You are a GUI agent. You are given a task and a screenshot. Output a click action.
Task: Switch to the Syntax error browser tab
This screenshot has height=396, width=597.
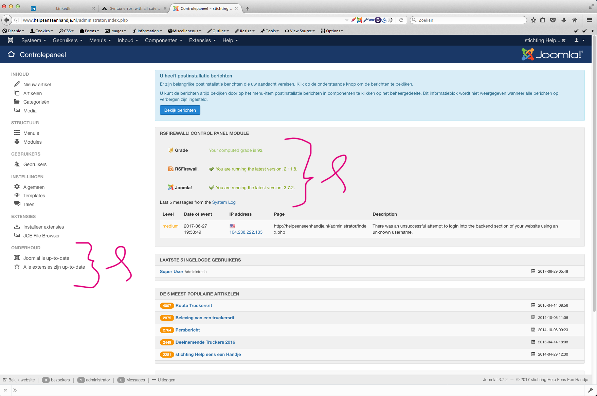click(x=135, y=8)
